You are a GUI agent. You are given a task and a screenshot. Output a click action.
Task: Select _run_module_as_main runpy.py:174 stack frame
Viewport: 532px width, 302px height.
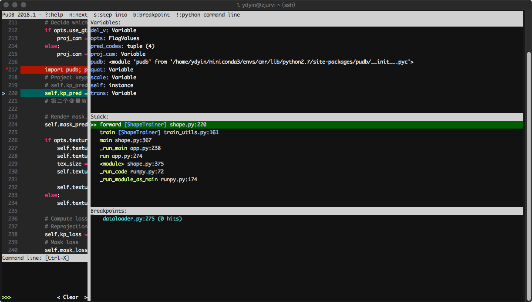(x=148, y=180)
